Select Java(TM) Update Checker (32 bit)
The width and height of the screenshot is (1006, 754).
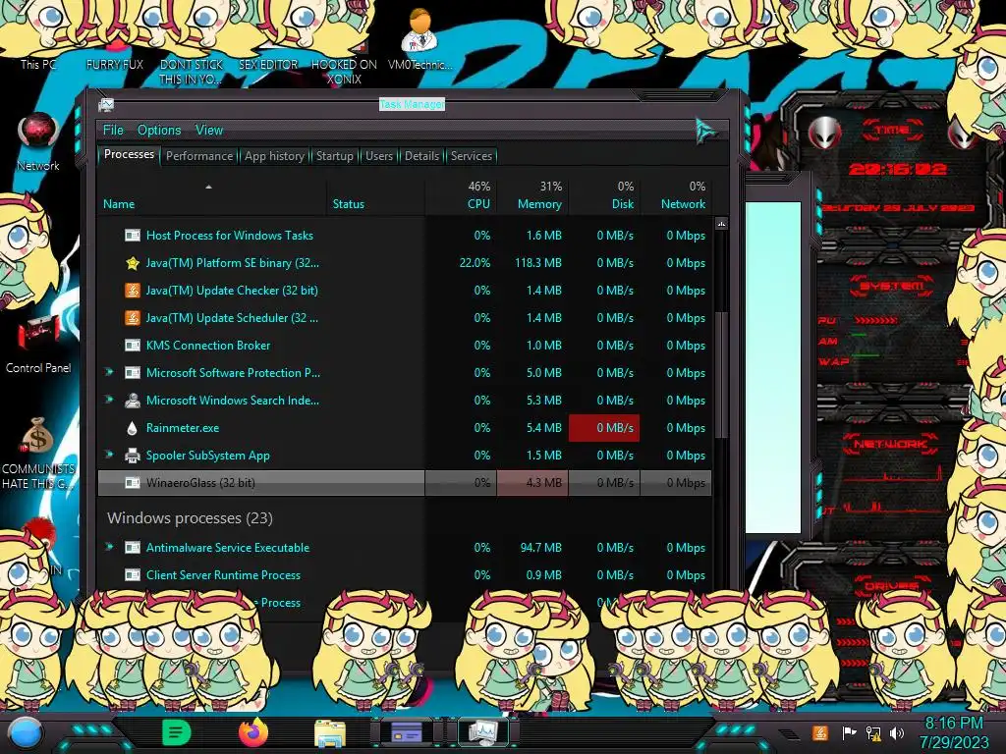pos(404,291)
